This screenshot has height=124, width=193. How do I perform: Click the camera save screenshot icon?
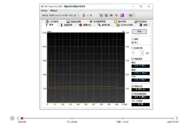[x=111, y=15]
